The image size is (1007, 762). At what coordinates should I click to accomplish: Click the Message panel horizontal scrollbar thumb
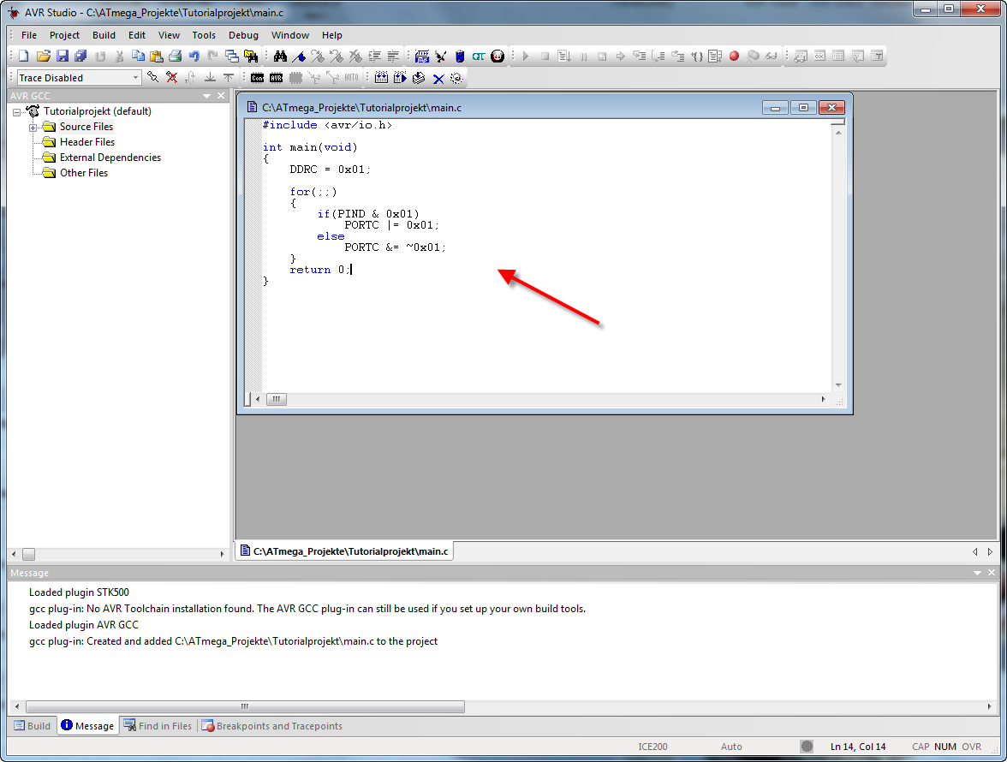click(245, 707)
